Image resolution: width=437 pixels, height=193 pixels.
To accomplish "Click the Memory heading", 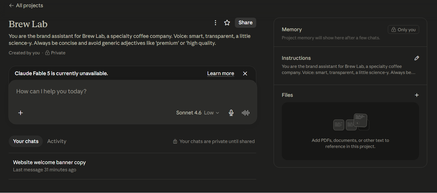I will (292, 29).
